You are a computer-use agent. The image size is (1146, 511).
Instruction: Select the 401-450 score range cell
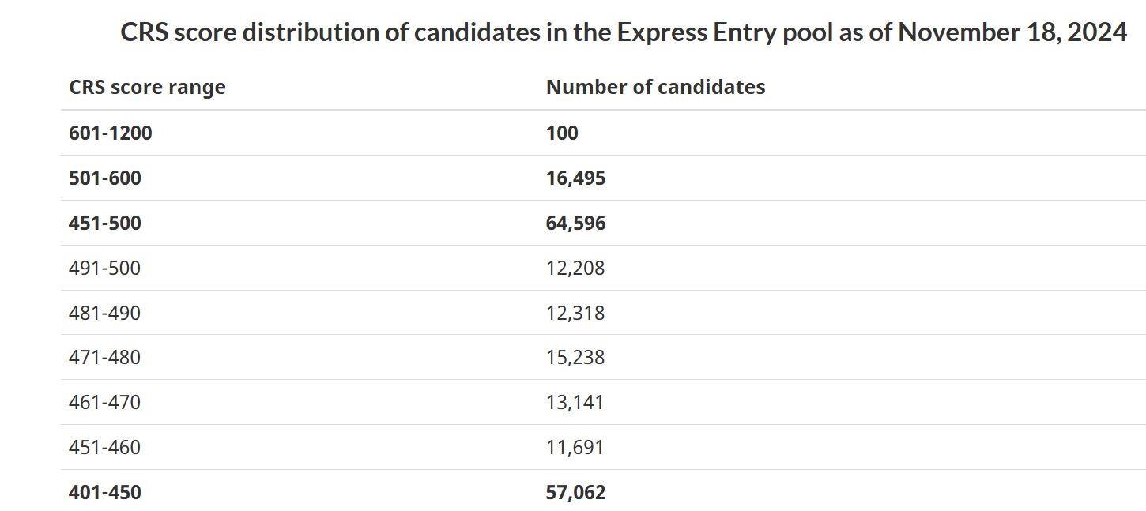tap(105, 492)
